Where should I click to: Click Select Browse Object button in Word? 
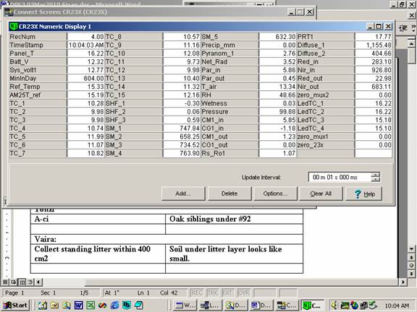point(411,265)
